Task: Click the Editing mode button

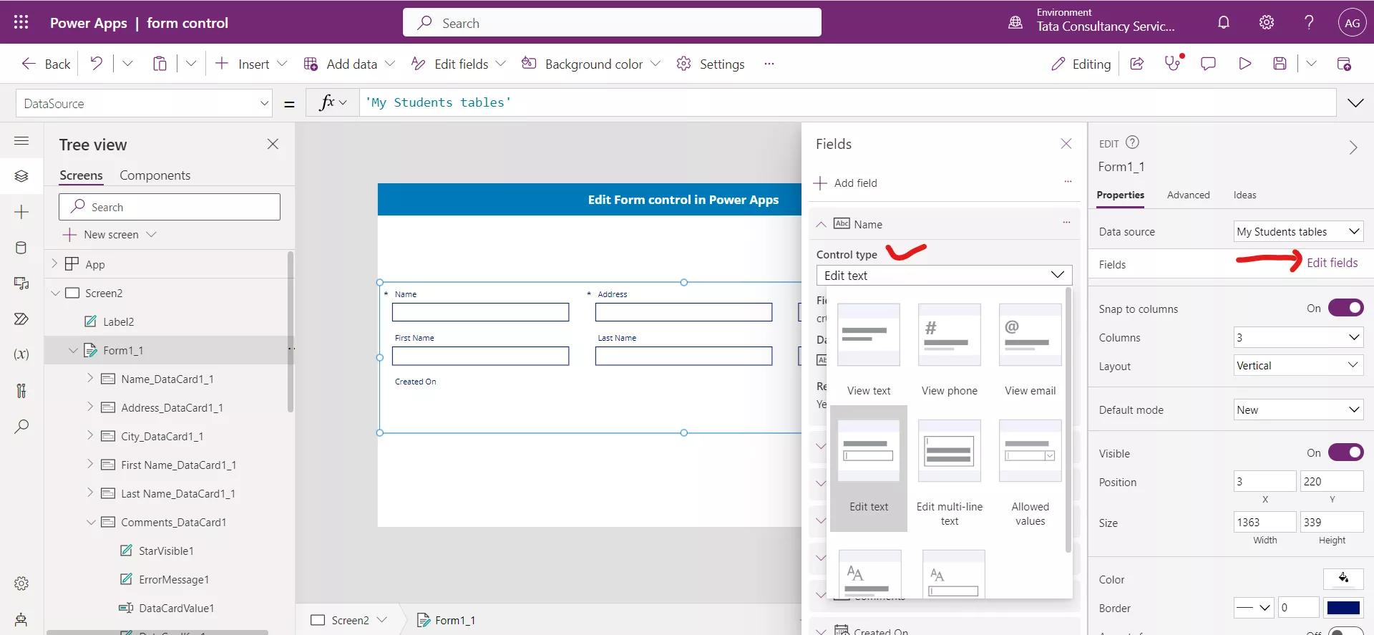Action: [x=1081, y=64]
